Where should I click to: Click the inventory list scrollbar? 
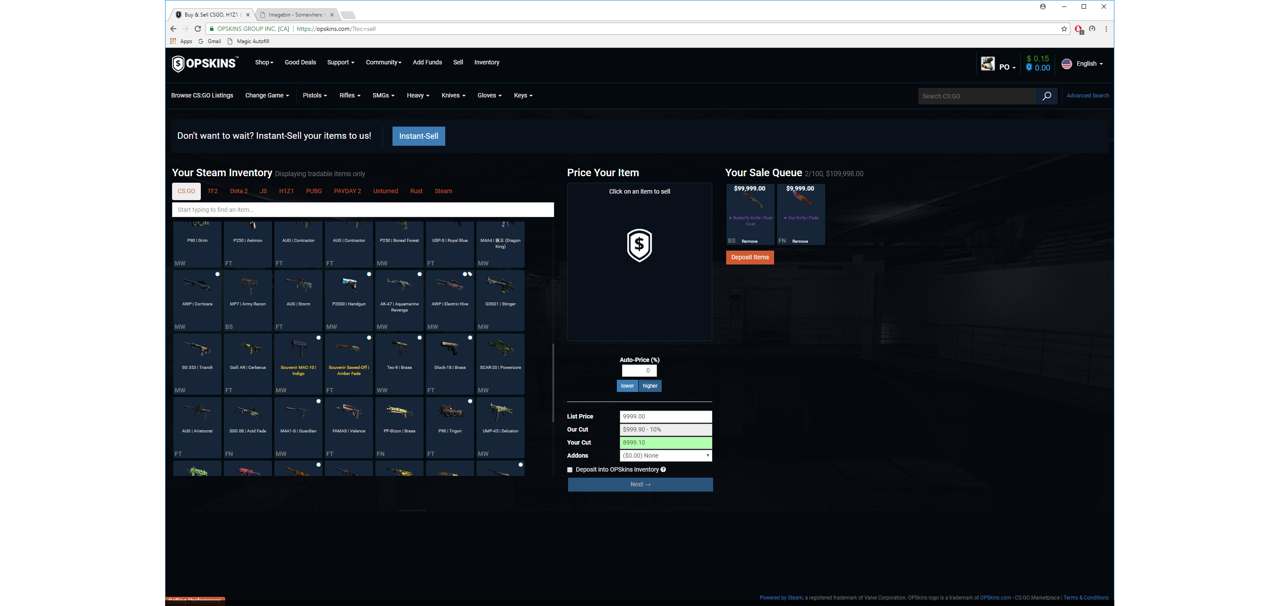click(x=553, y=383)
